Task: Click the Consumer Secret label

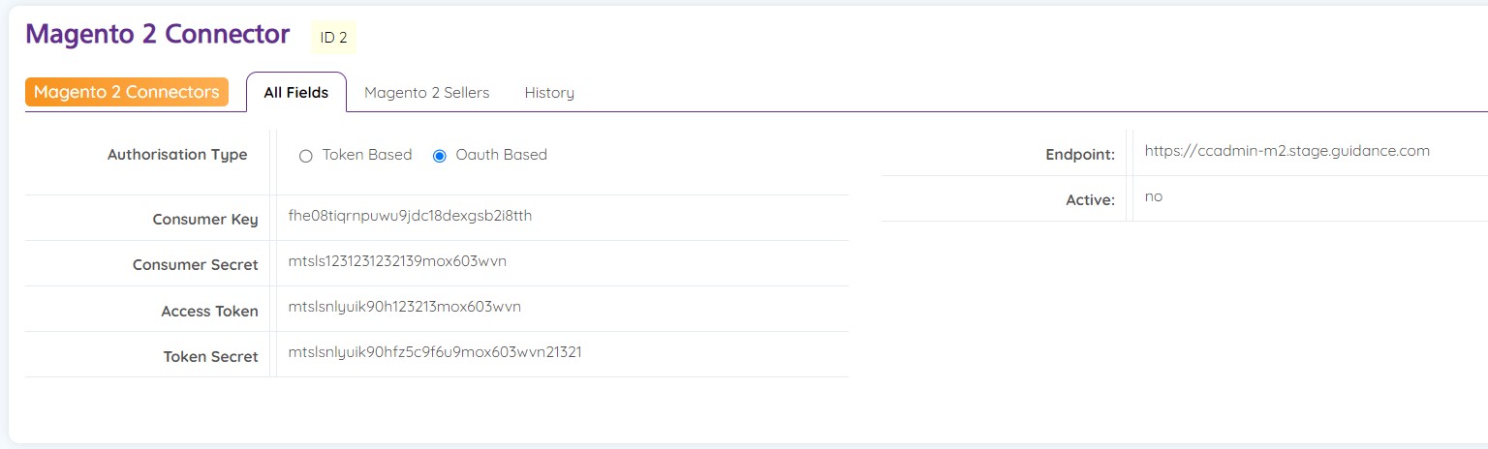Action: pyautogui.click(x=195, y=265)
